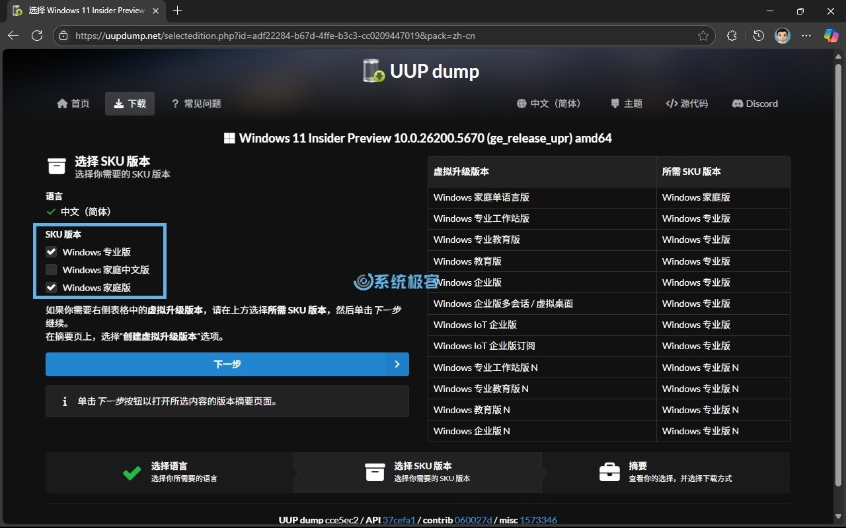The image size is (846, 528).
Task: Check the Windows 家庭中文版 checkbox
Action: click(52, 270)
